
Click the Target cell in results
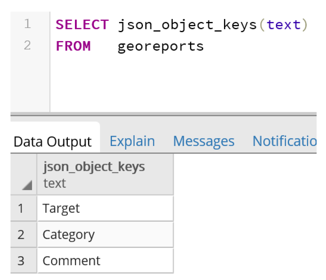105,208
